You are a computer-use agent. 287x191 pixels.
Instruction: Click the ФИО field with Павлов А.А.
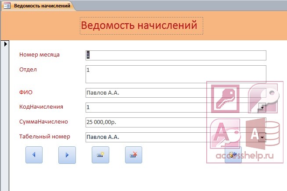pyautogui.click(x=176, y=93)
